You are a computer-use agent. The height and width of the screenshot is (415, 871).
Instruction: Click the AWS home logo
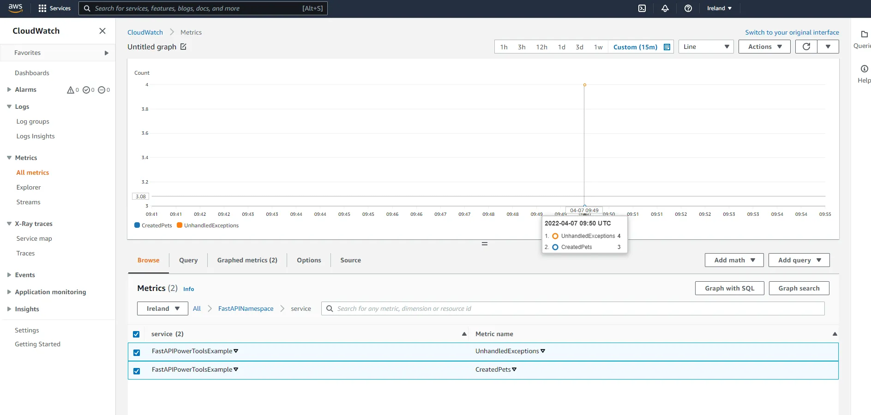[x=14, y=8]
